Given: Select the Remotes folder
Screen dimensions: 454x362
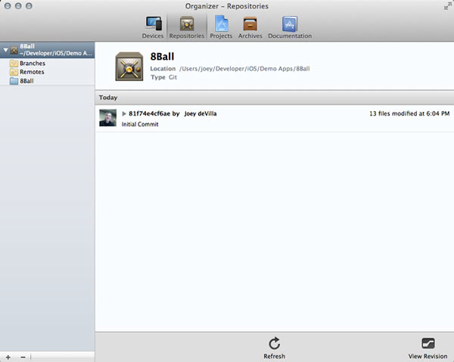Looking at the screenshot, I should (27, 72).
